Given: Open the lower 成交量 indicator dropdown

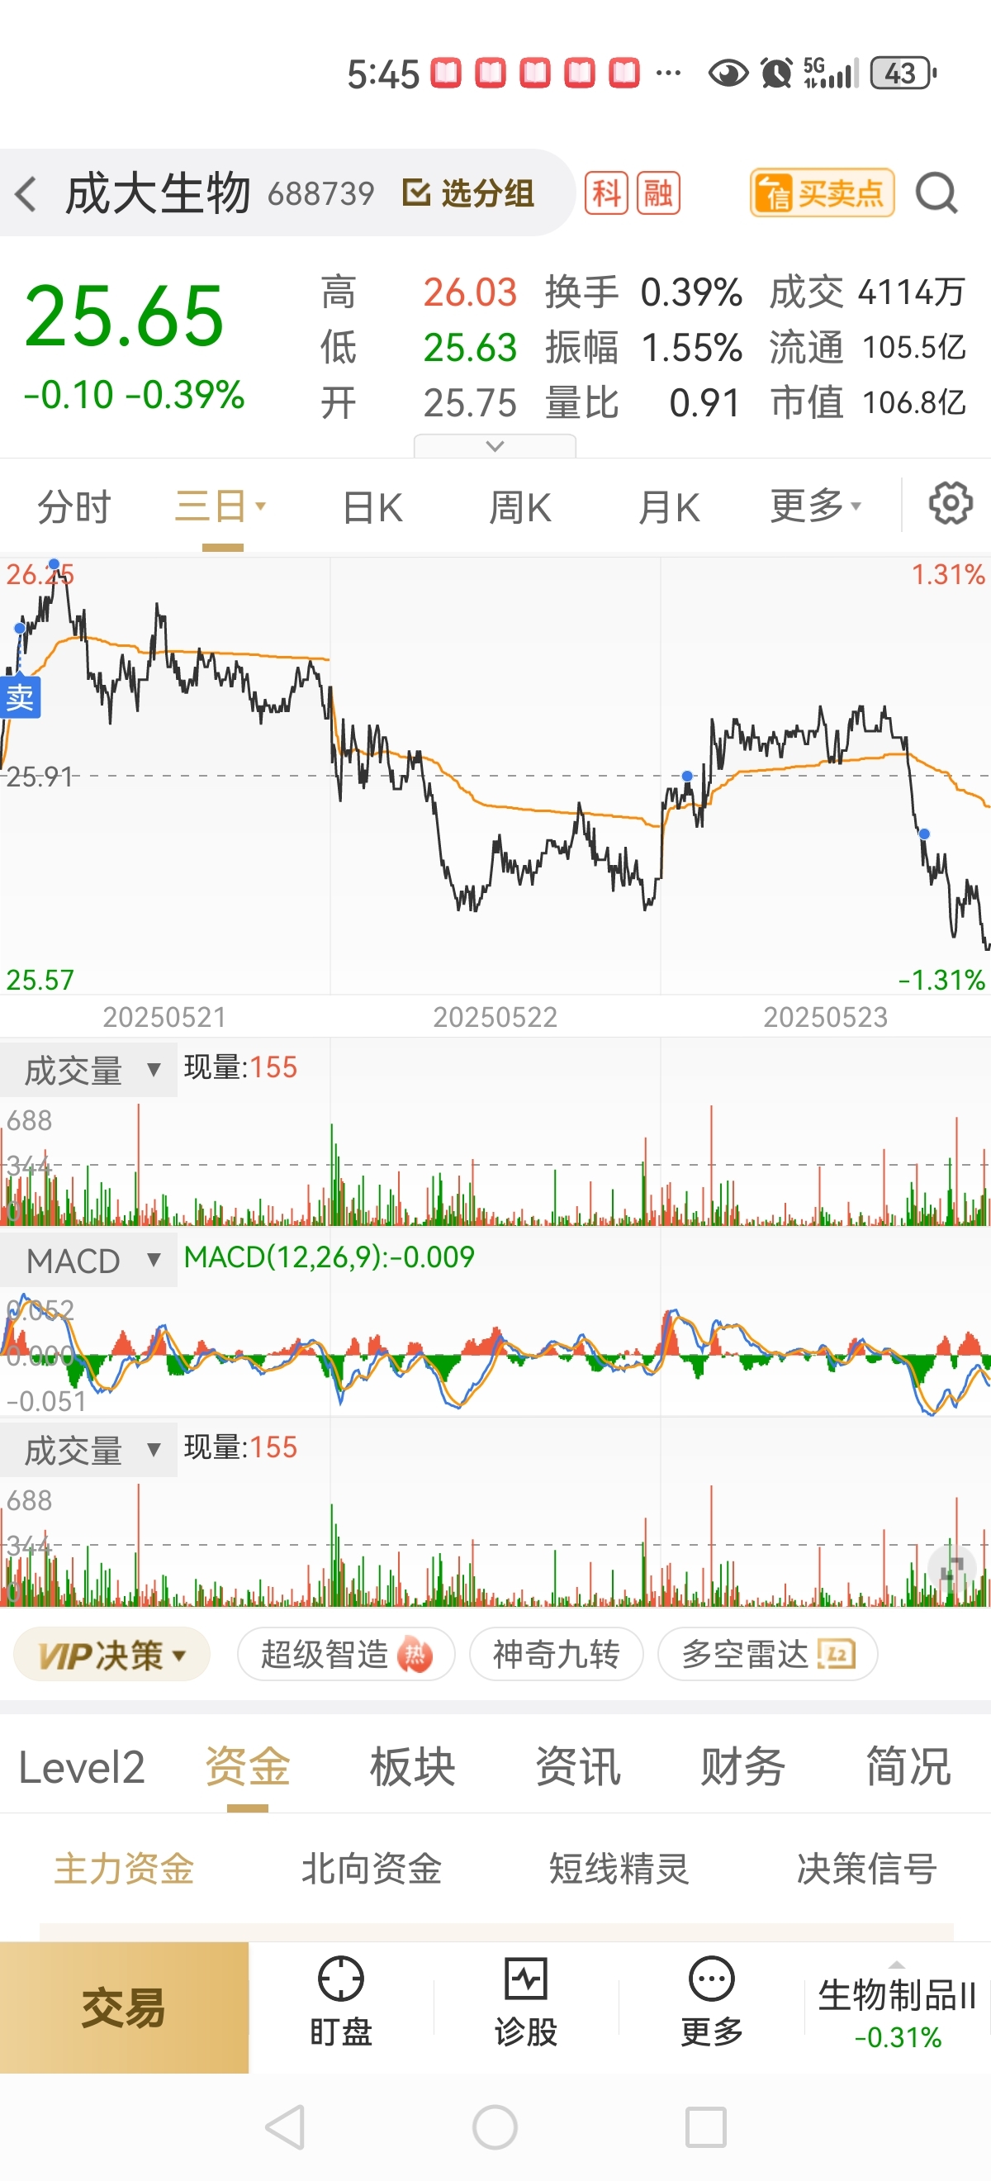Looking at the screenshot, I should click(x=89, y=1451).
